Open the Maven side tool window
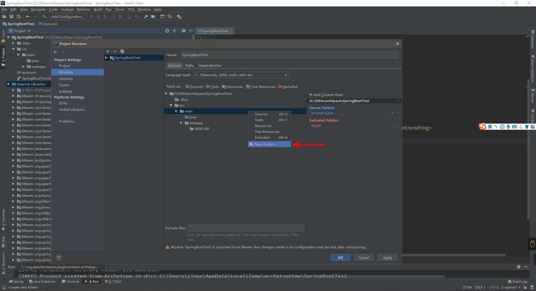This screenshot has height=291, width=536. click(533, 96)
